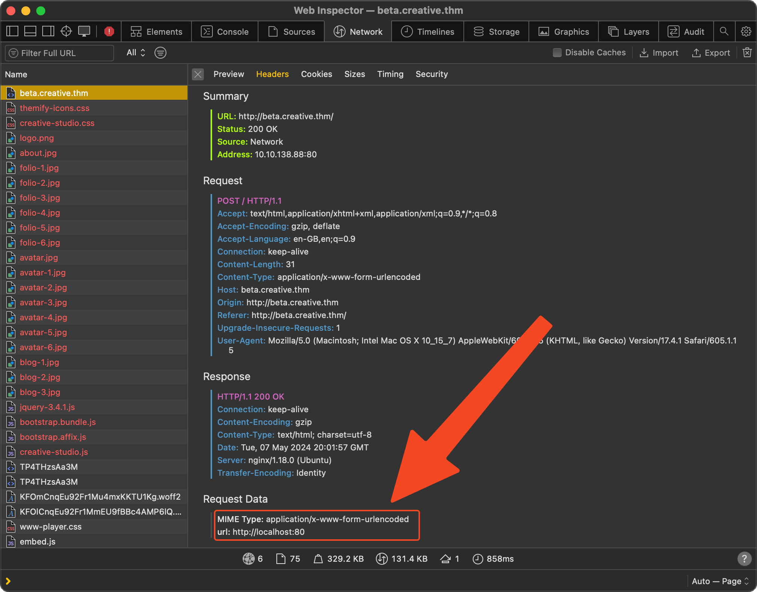Select the www-player.css request
This screenshot has width=757, height=592.
tap(94, 527)
